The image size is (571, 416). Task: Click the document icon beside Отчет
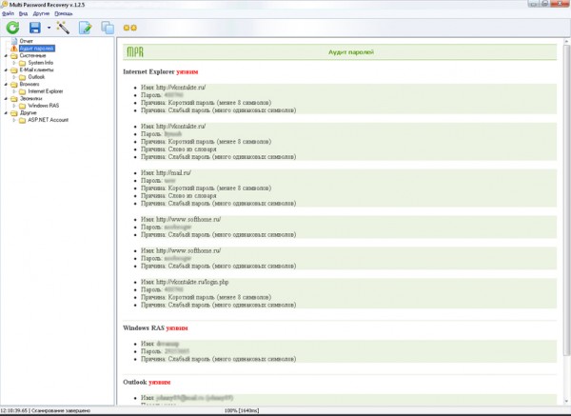pos(14,41)
